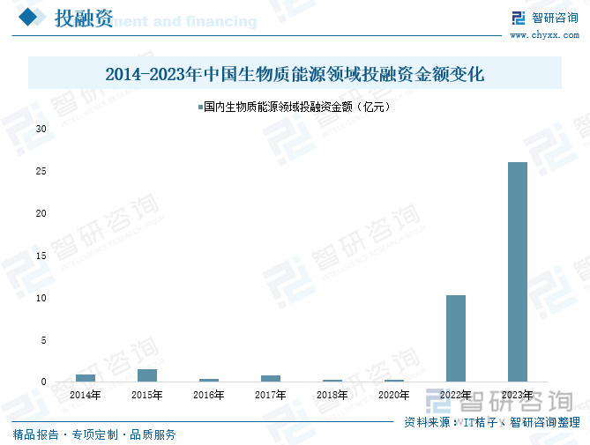Open the www.chyxx.com link
This screenshot has width=590, height=445.
[544, 35]
